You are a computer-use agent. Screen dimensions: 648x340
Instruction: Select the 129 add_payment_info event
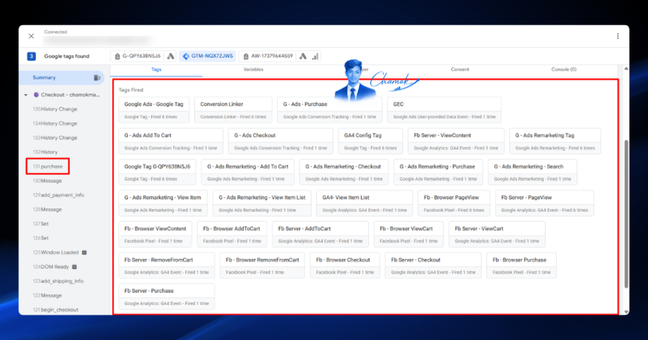(x=58, y=195)
